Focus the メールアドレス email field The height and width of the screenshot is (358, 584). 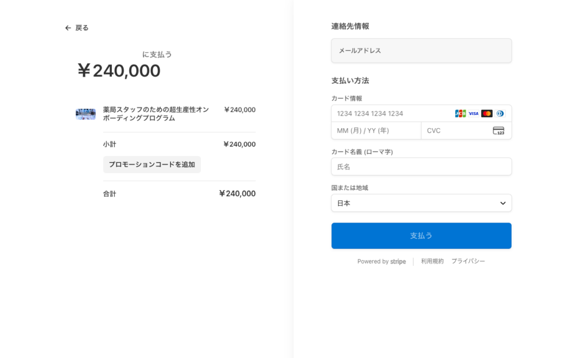[x=421, y=51]
